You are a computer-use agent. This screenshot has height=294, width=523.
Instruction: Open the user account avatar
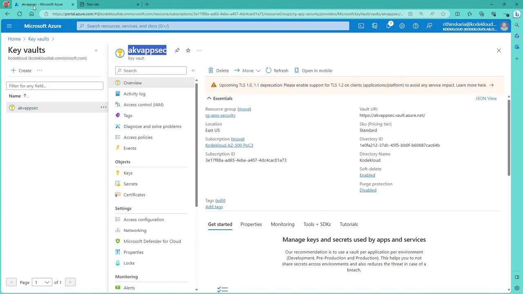pos(504,26)
